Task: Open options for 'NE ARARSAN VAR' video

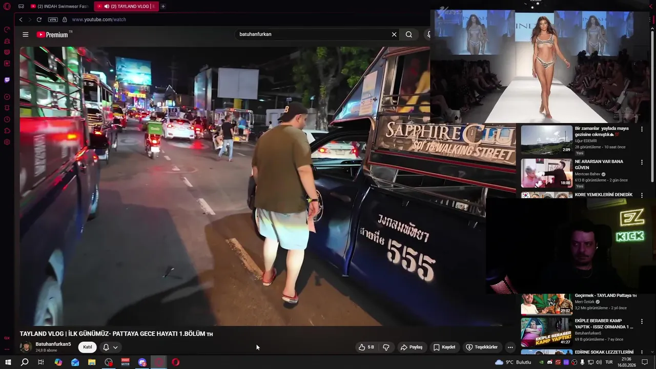Action: [642, 162]
